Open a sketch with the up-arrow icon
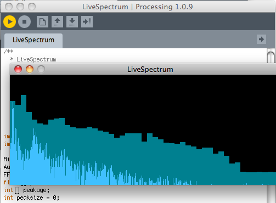276x203 pixels. tap(57, 22)
